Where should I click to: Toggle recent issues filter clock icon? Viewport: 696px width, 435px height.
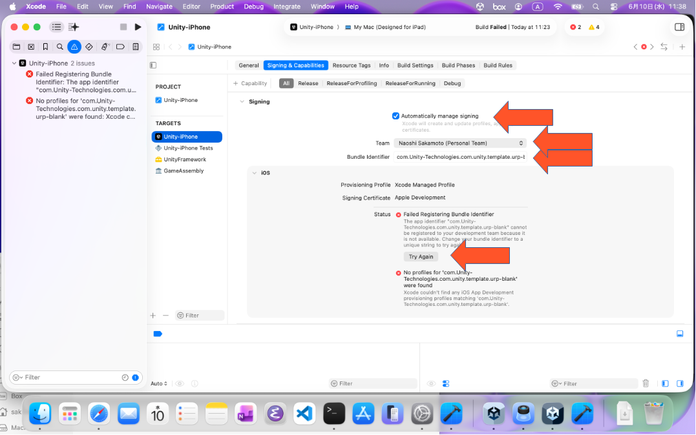click(x=125, y=378)
